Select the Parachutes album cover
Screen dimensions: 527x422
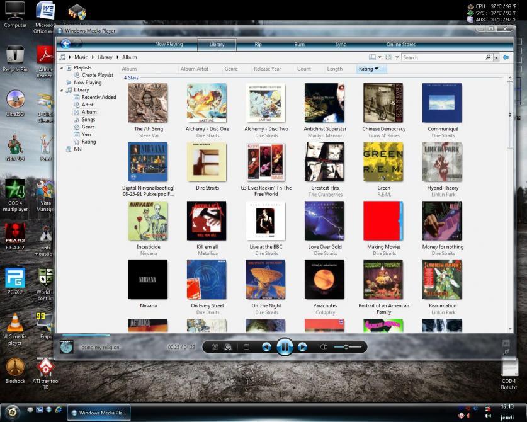click(324, 280)
